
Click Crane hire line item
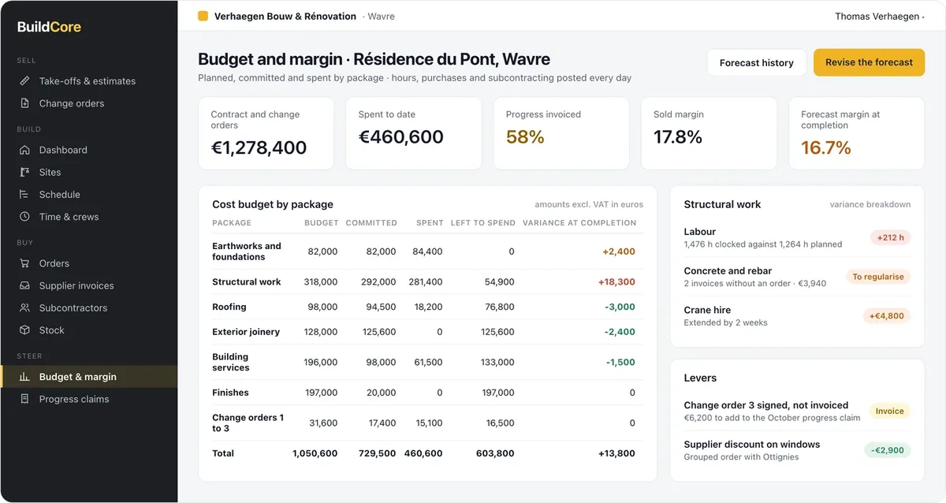click(797, 316)
